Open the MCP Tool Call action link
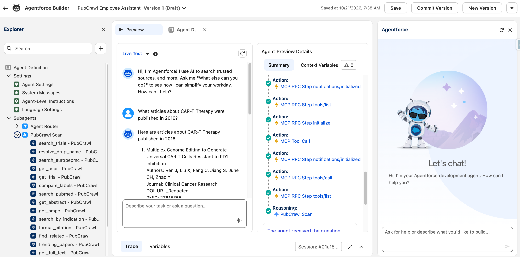Image resolution: width=520 pixels, height=257 pixels. [295, 141]
